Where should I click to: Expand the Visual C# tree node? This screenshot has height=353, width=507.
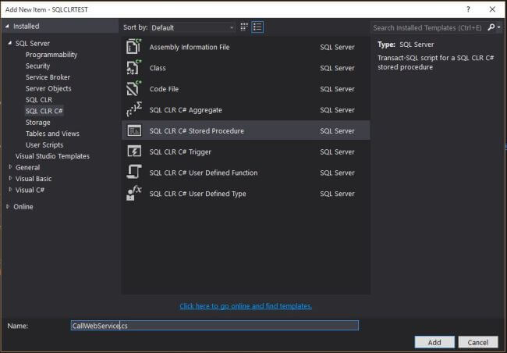pos(10,190)
